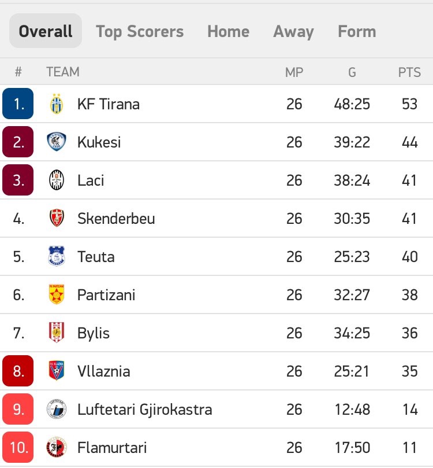
Task: Open the KF Tirana team name link
Action: click(x=109, y=104)
